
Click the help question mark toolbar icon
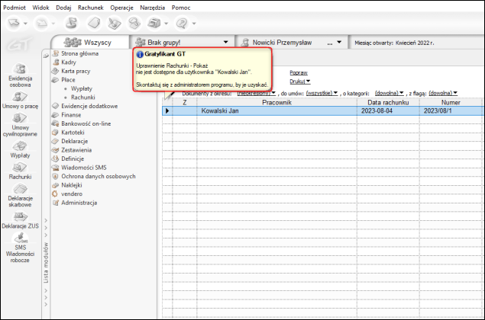click(x=182, y=23)
